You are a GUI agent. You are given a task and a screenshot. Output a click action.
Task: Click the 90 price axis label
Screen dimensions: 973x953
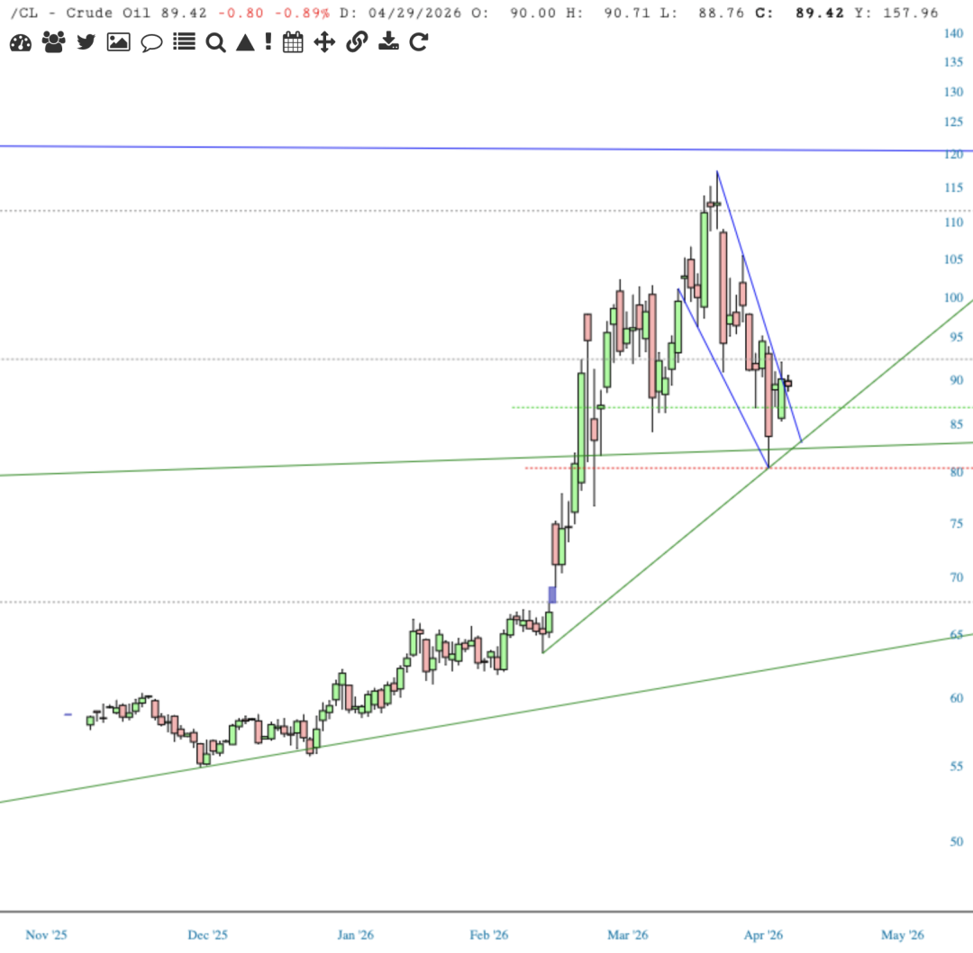(956, 380)
